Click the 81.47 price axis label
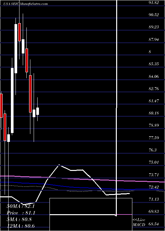165x231 pixels. (x=154, y=101)
